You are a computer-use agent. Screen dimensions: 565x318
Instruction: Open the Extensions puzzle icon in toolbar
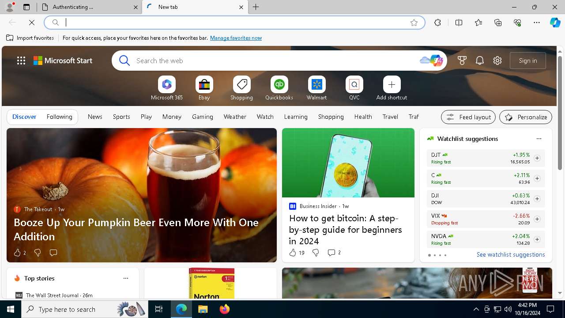(437, 23)
